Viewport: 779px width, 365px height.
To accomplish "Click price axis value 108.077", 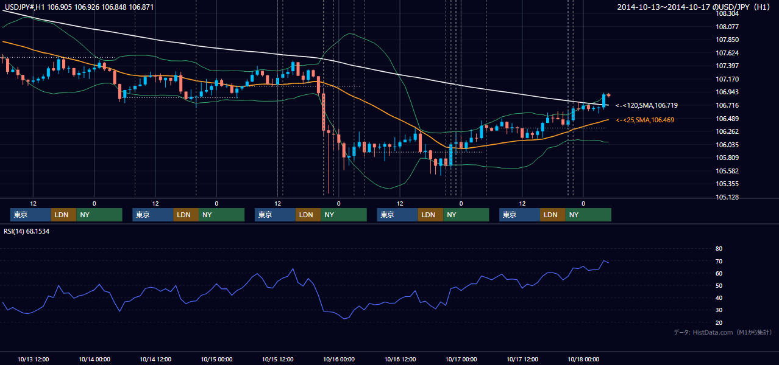I will coord(727,27).
